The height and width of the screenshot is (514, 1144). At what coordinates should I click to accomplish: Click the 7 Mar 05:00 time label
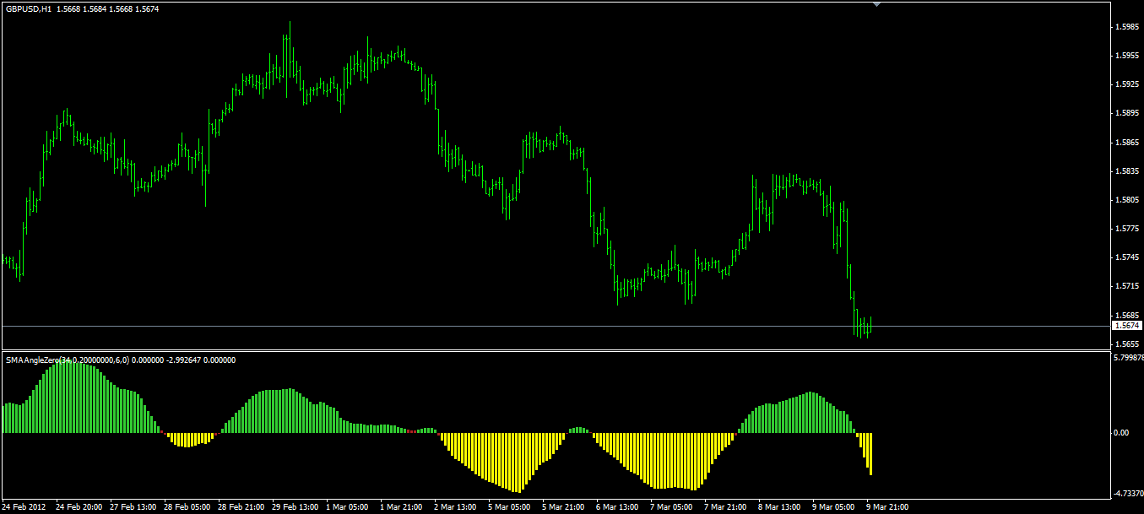[672, 507]
